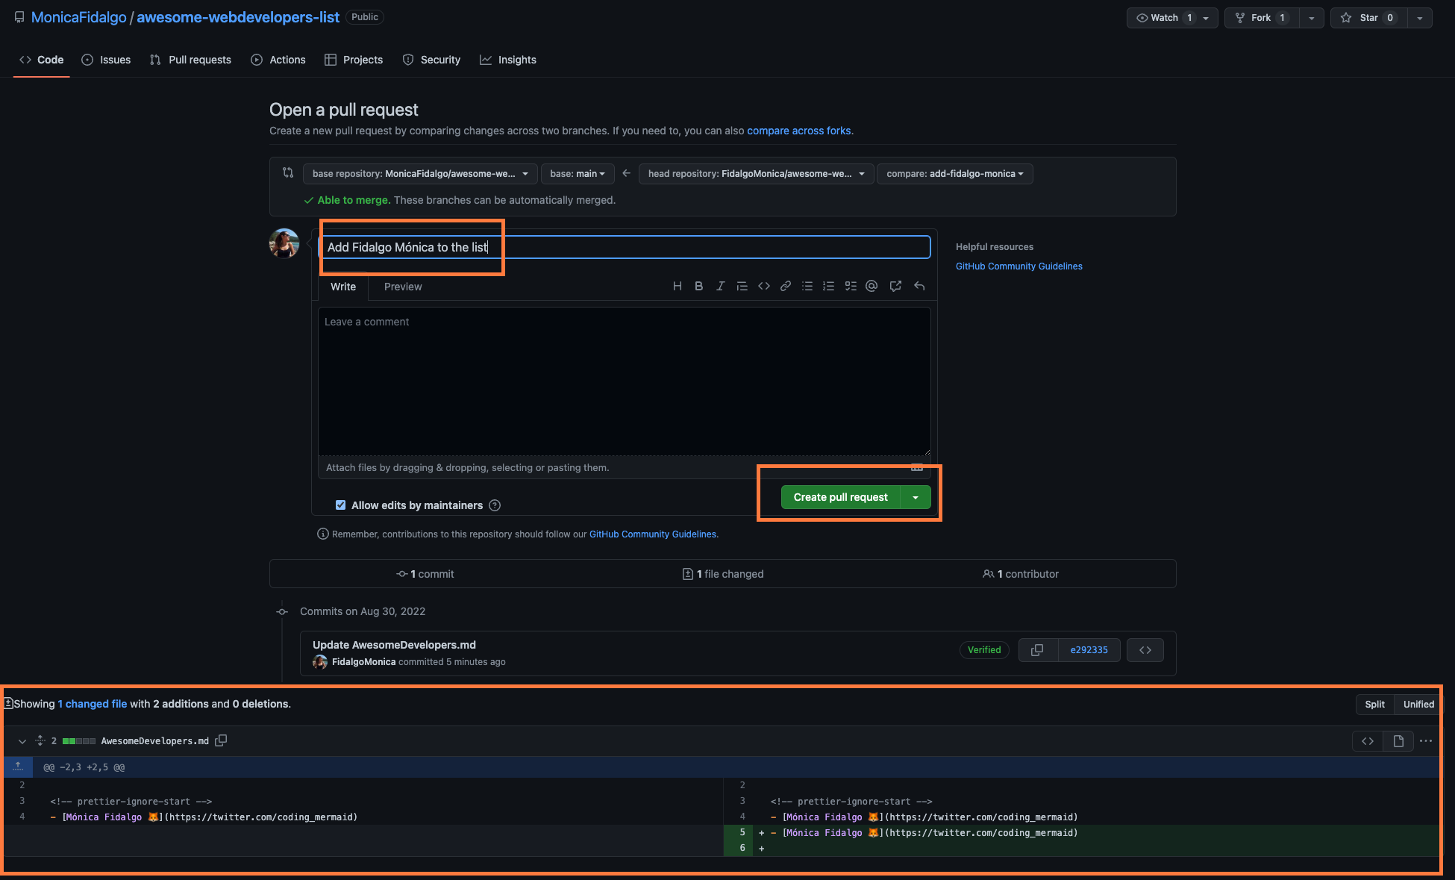Switch diff view to Split
The height and width of the screenshot is (880, 1455).
pos(1374,704)
